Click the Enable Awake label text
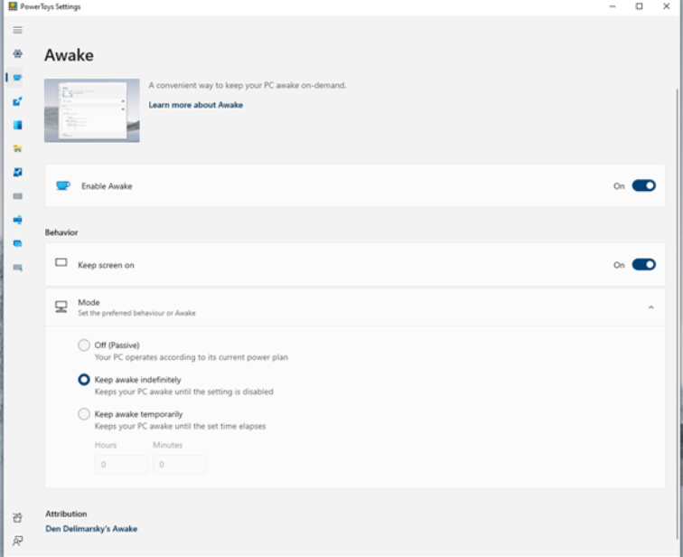Screen dimensions: 683x557 107,186
